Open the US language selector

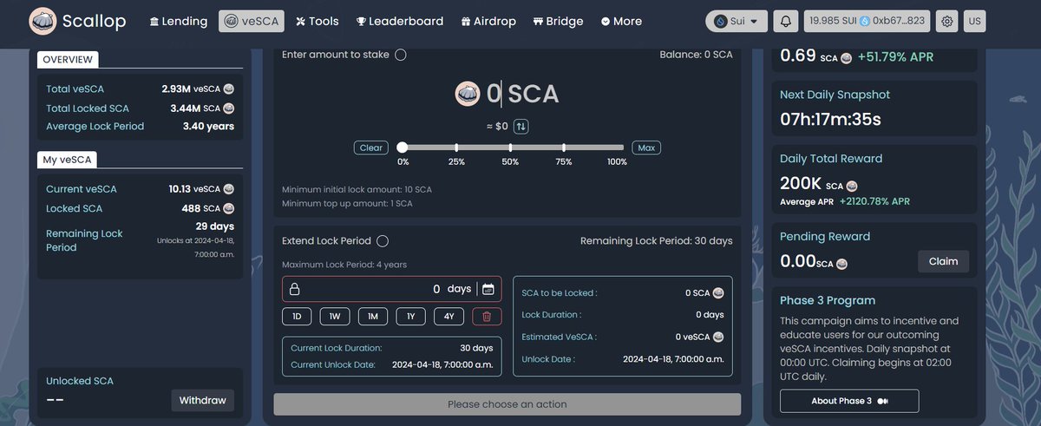[973, 21]
